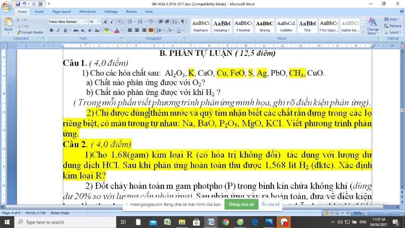This screenshot has height=228, width=405.
Task: Switch to Print Layout view in status bar
Action: [x=326, y=213]
